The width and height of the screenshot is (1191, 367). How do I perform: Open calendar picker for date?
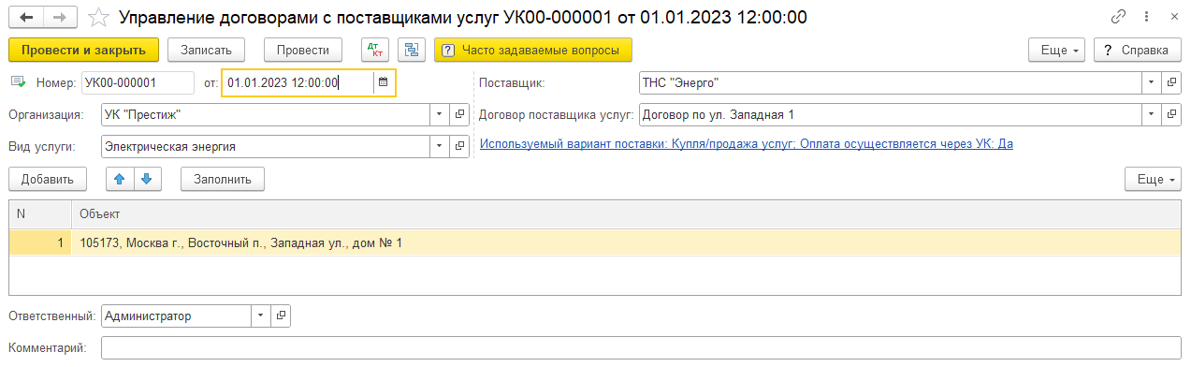383,82
